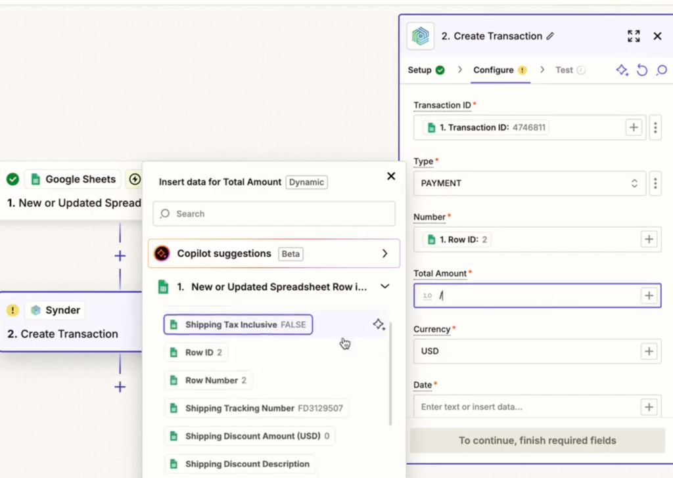The image size is (673, 478).
Task: Open Copilot suggestions sparkle icon in step header
Action: (x=622, y=70)
